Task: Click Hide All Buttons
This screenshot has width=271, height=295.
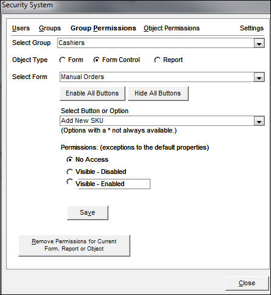Action: tap(158, 93)
